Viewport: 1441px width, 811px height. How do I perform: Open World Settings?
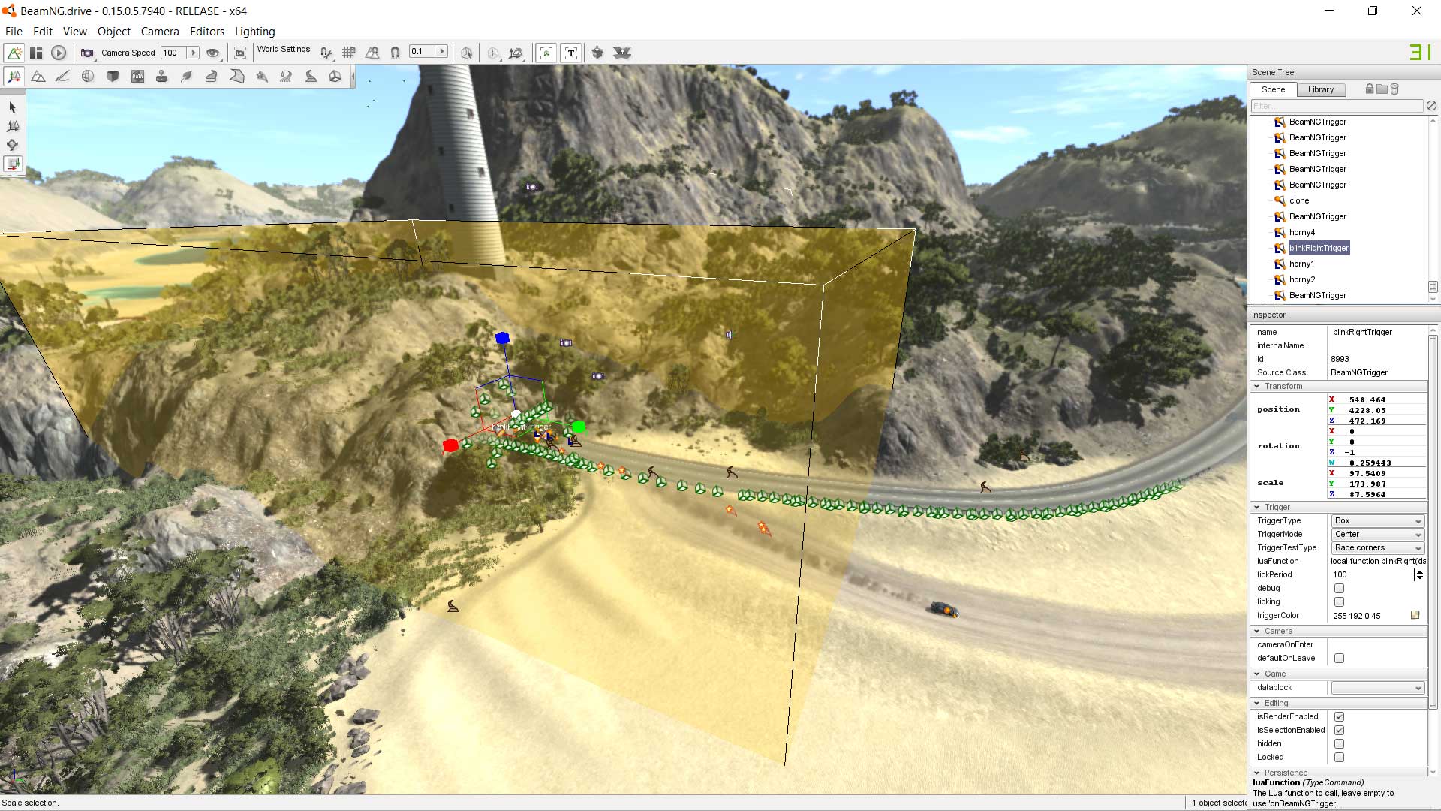tap(284, 50)
